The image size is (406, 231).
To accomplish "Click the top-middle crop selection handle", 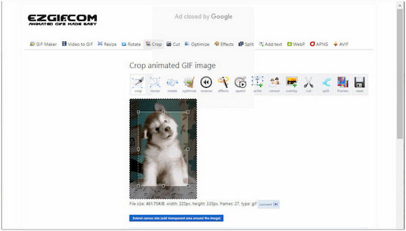I will point(163,112).
